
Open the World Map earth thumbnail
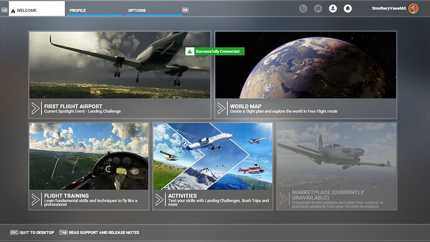(x=306, y=65)
